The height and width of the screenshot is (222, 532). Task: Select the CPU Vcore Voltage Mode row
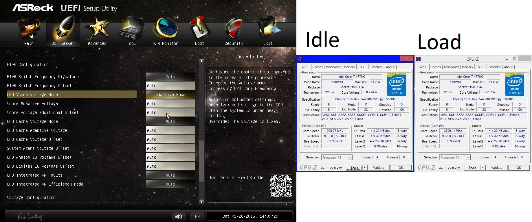point(72,95)
